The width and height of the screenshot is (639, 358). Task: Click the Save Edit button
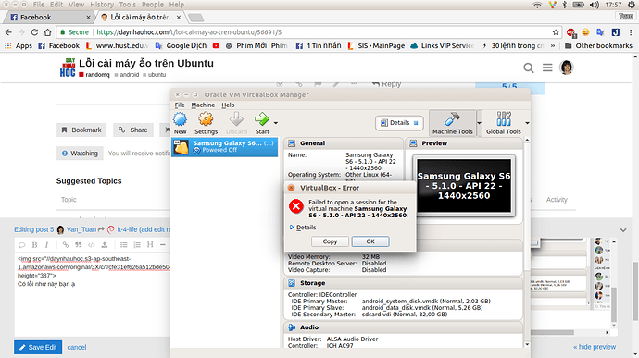click(x=38, y=348)
